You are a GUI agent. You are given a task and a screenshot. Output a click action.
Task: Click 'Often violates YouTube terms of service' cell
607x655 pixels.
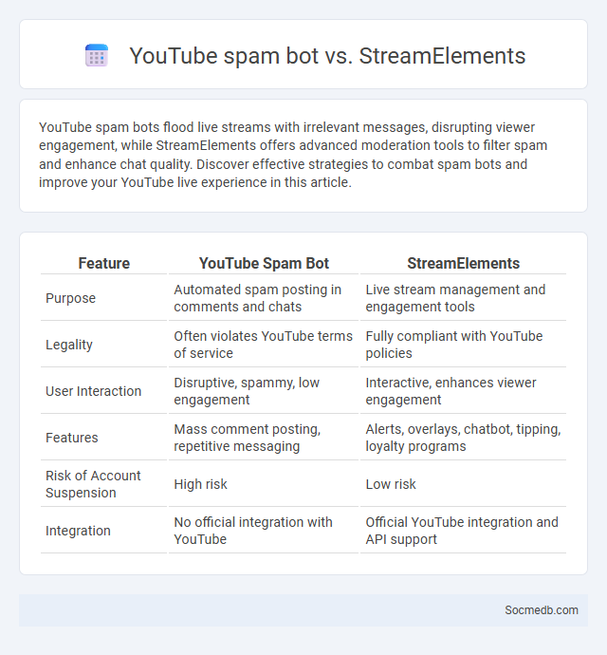pos(263,345)
